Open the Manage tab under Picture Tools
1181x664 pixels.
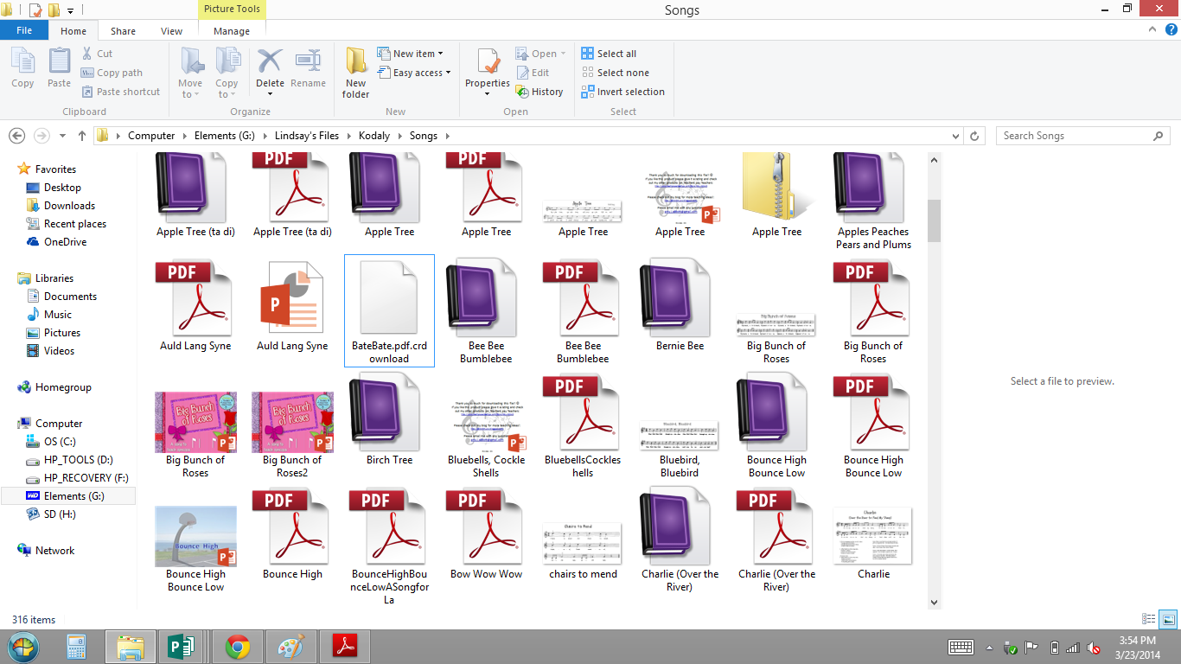point(231,30)
